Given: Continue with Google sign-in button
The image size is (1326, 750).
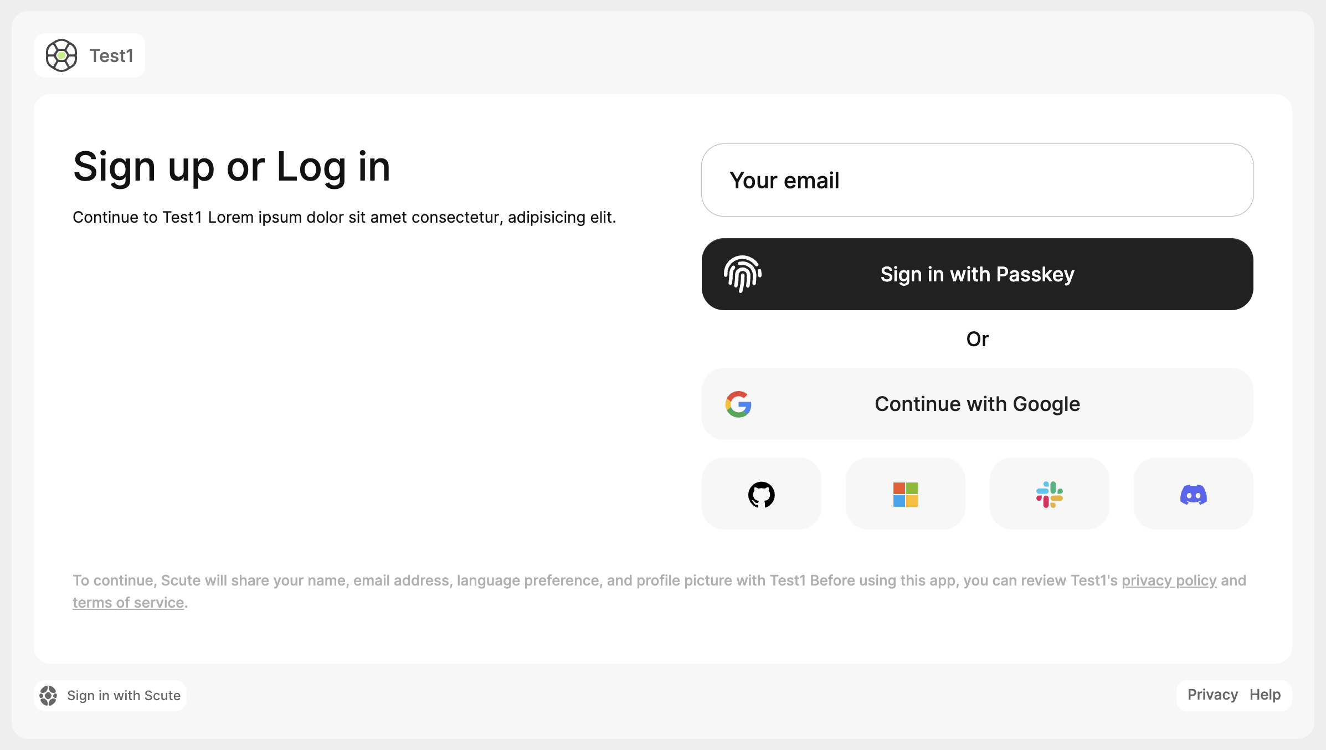Looking at the screenshot, I should click(977, 404).
